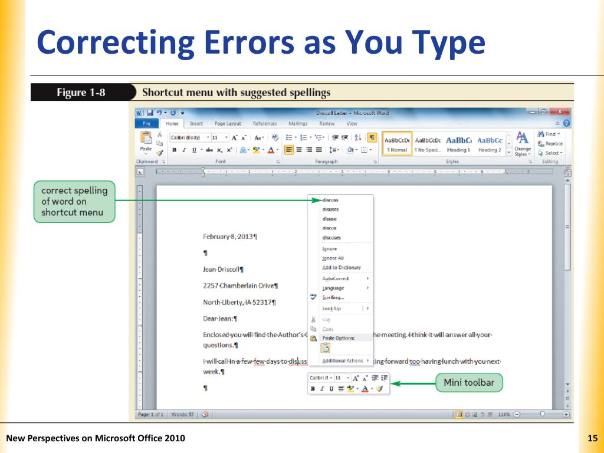This screenshot has width=604, height=453.
Task: Click the Replace button in Editing group
Action: pyautogui.click(x=550, y=144)
